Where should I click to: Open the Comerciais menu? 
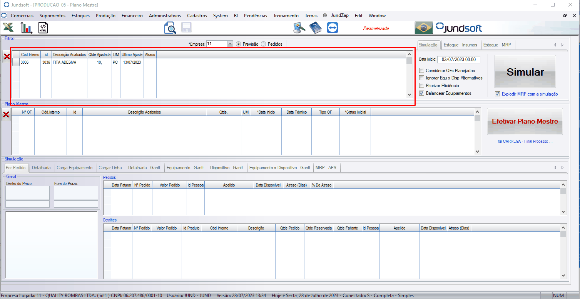click(x=22, y=16)
